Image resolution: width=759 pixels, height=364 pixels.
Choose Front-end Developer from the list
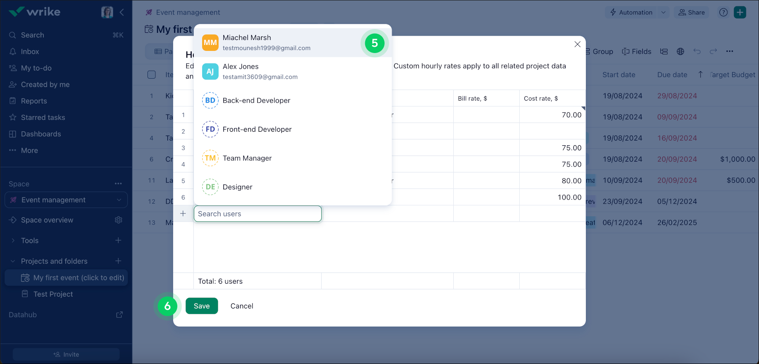click(x=293, y=129)
